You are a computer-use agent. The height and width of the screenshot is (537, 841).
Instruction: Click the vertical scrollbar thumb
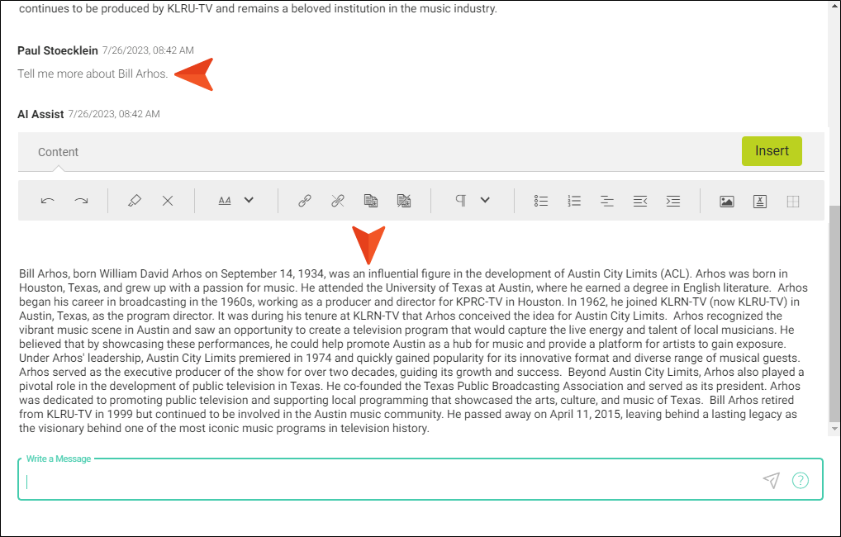pyautogui.click(x=834, y=314)
